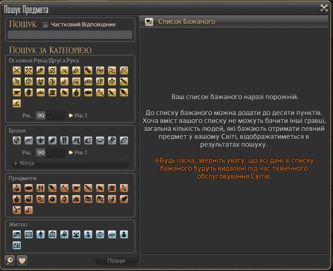Select the table housing category

pyautogui.click(x=76, y=234)
